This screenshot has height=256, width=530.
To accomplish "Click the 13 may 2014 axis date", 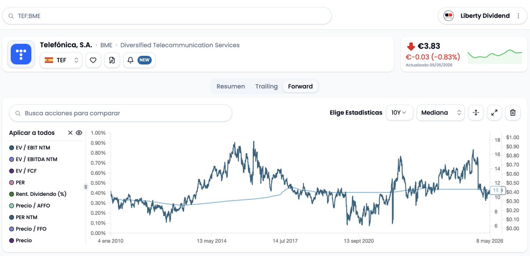I will [x=212, y=241].
